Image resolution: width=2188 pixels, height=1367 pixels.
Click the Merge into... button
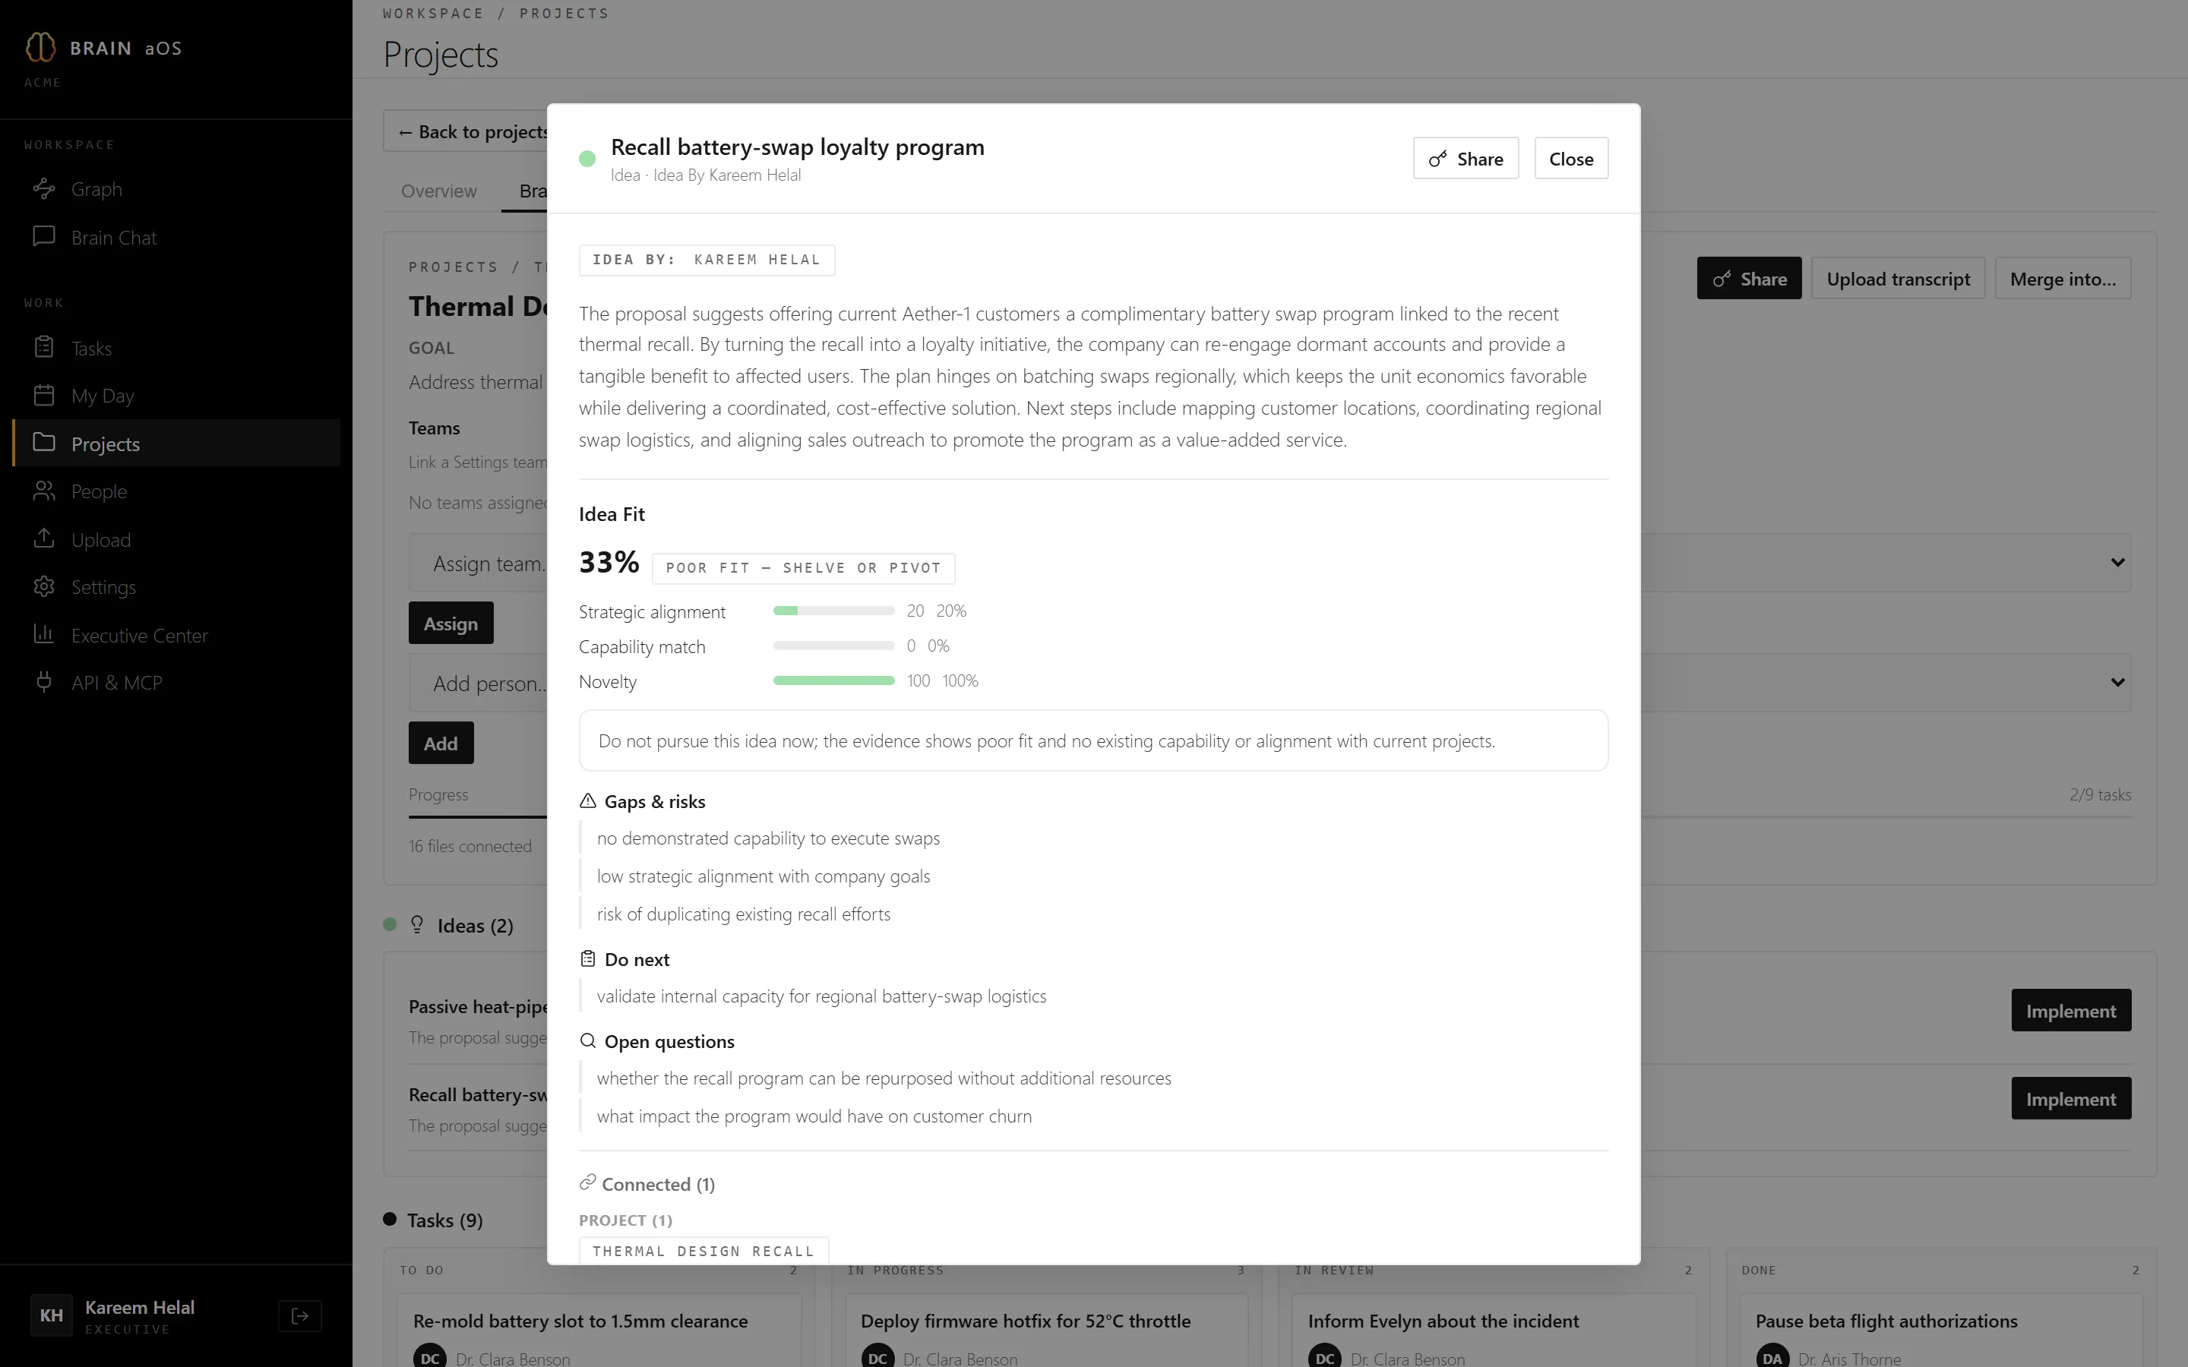click(2063, 279)
